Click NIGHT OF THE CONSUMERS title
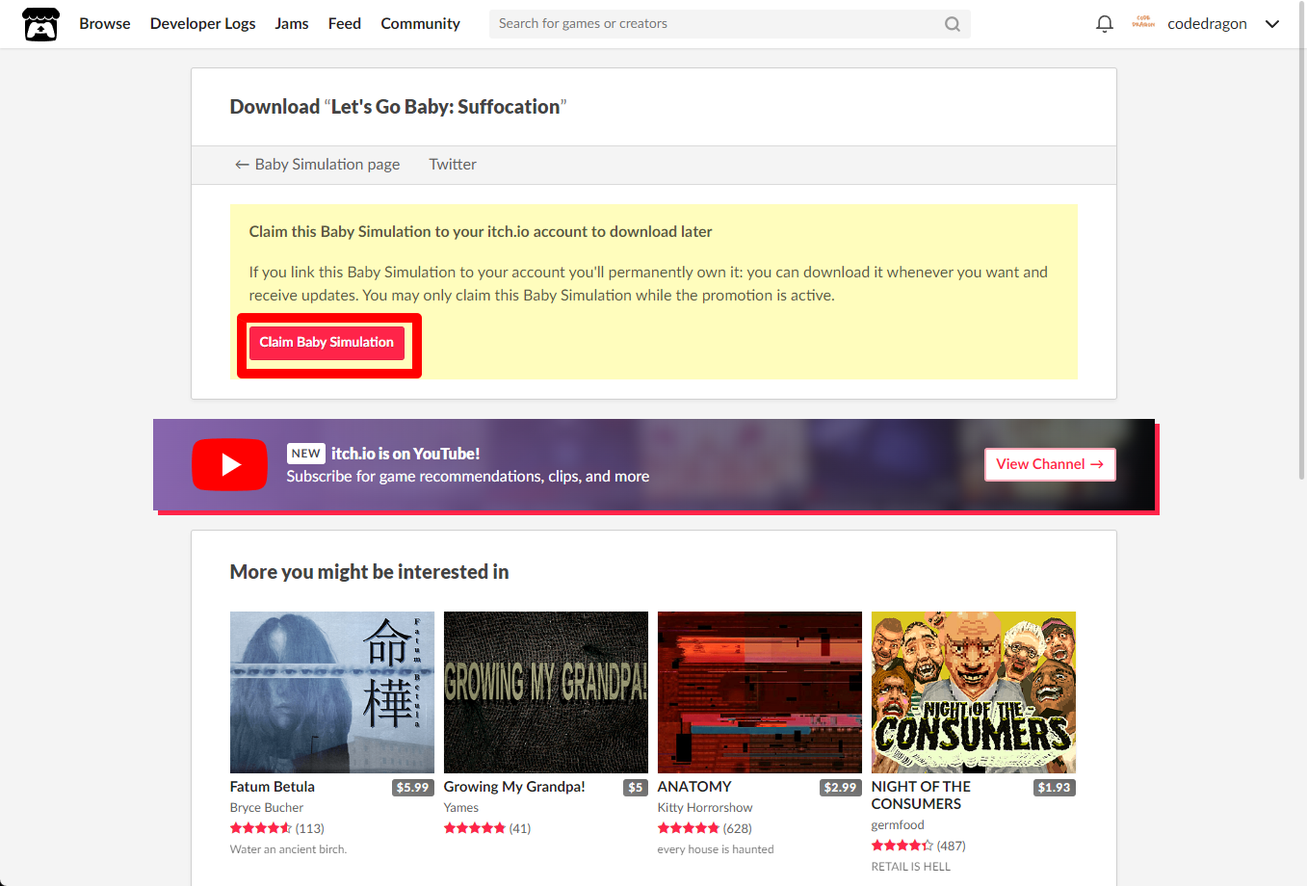 pos(921,795)
